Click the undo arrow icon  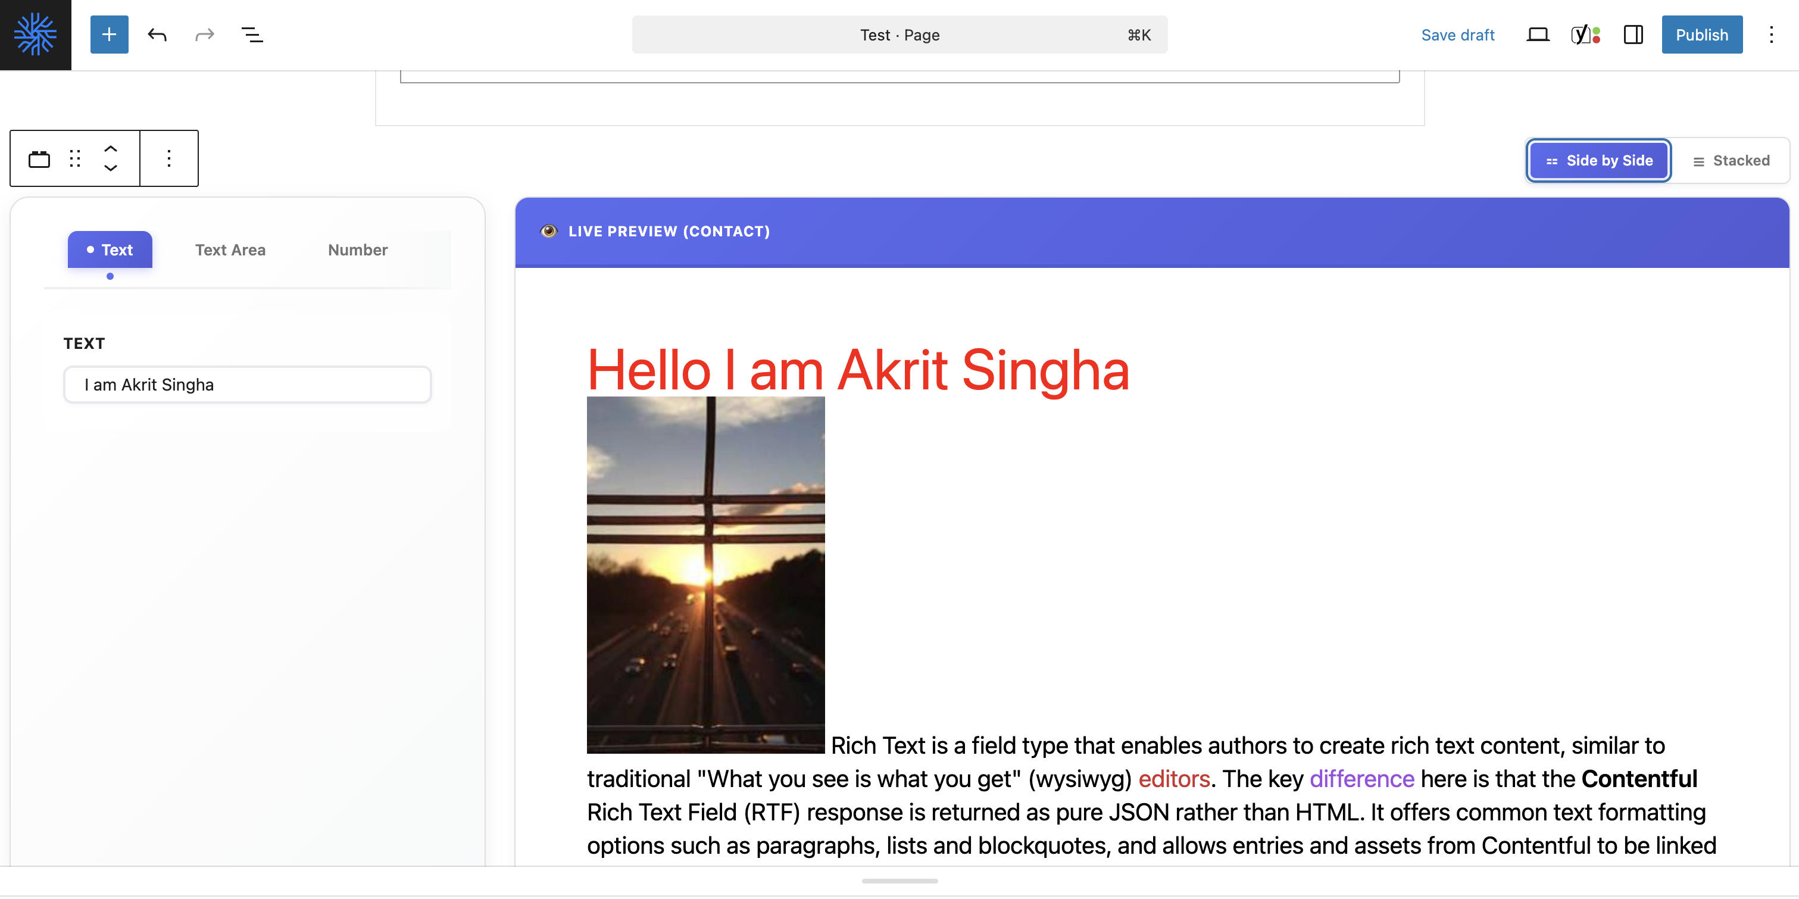click(x=157, y=34)
